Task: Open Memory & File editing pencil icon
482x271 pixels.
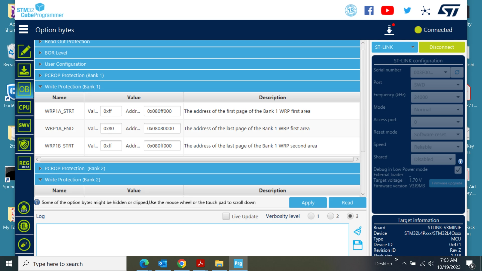Action: (24, 51)
